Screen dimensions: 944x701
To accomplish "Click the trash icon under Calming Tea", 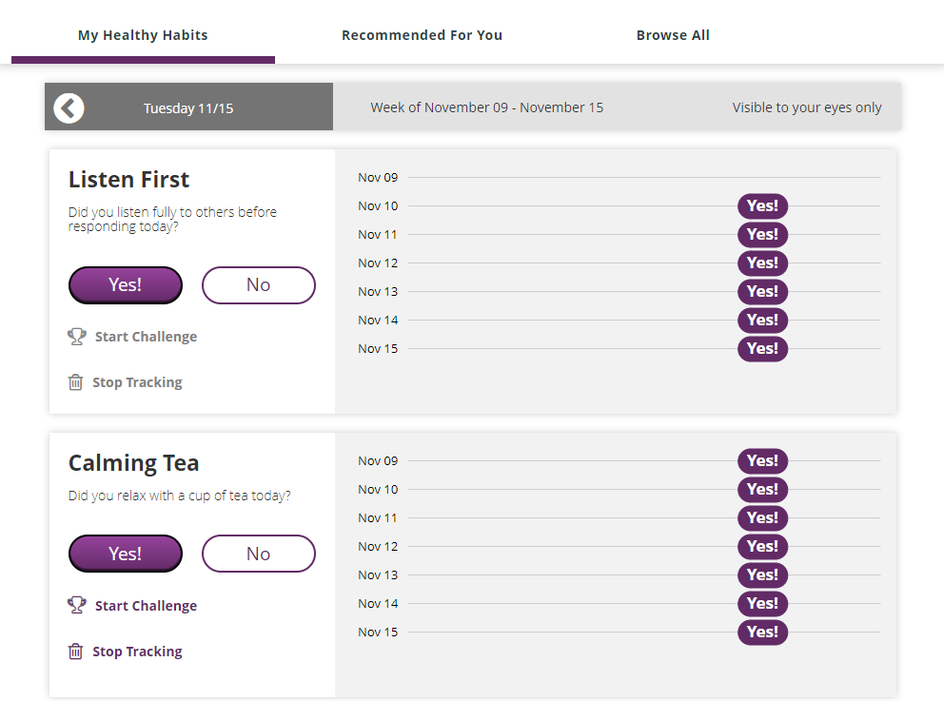I will click(76, 651).
